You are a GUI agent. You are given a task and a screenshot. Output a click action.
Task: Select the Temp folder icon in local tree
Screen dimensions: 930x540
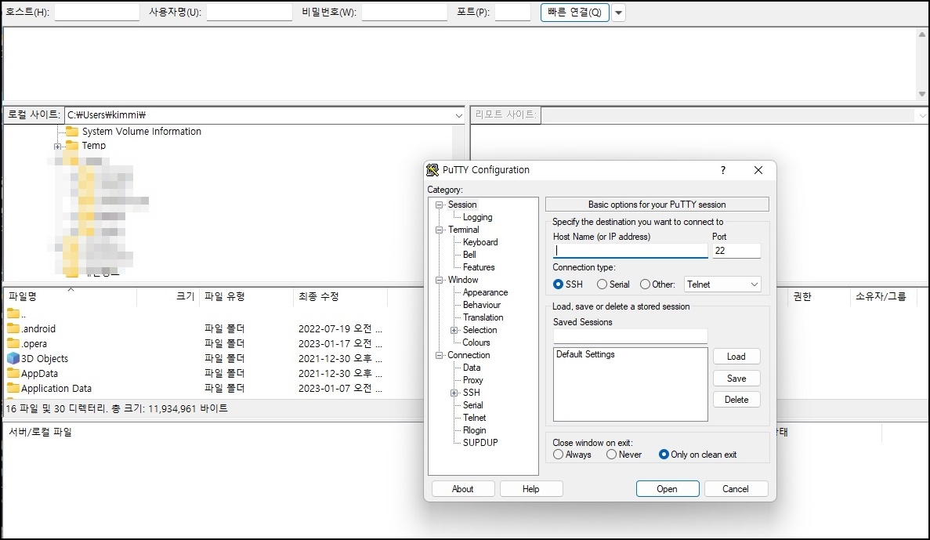(72, 146)
